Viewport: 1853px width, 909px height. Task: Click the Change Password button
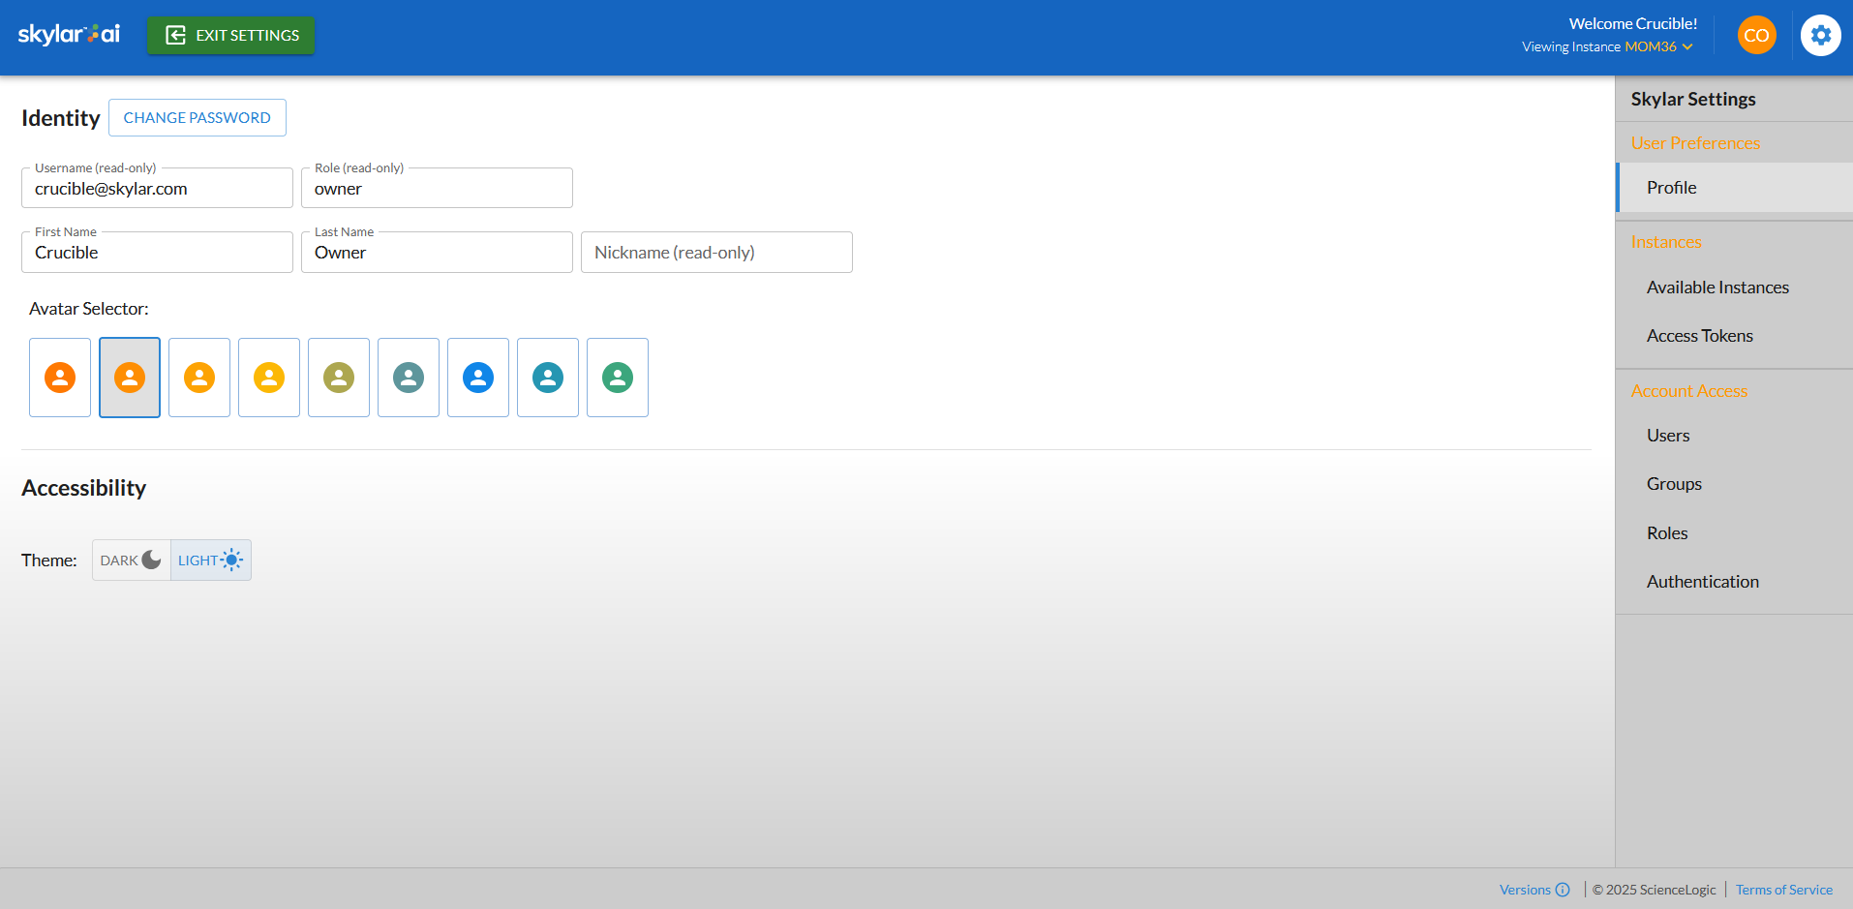coord(197,118)
